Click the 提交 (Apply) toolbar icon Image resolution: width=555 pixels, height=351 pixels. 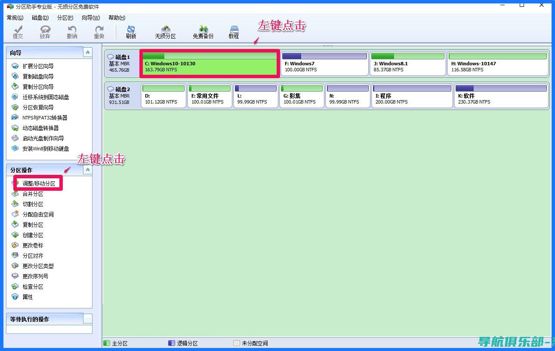(18, 32)
